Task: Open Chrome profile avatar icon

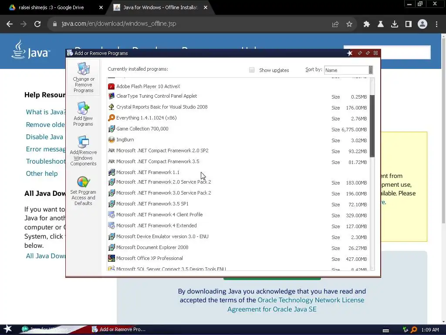Action: tap(422, 24)
